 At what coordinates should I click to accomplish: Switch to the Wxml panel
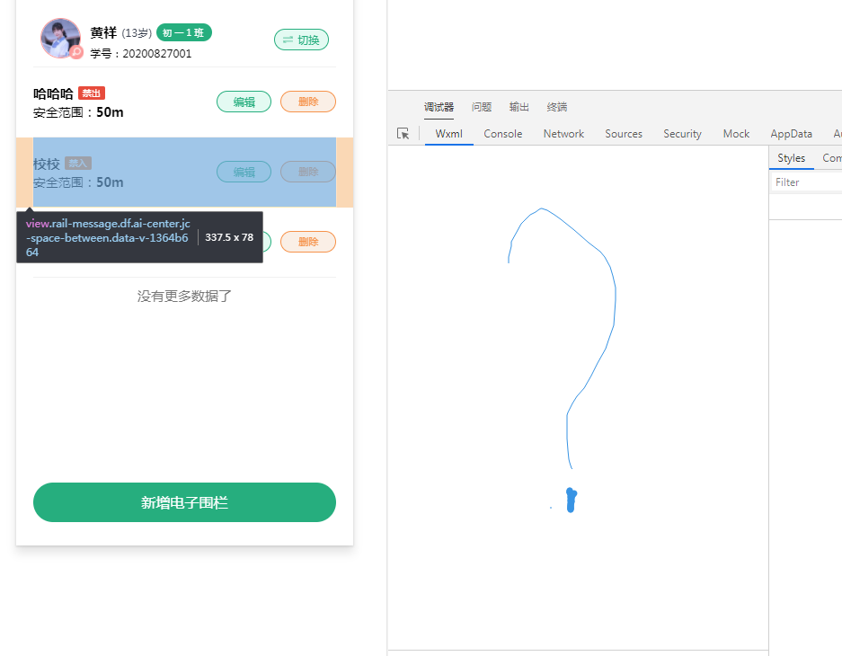coord(449,134)
